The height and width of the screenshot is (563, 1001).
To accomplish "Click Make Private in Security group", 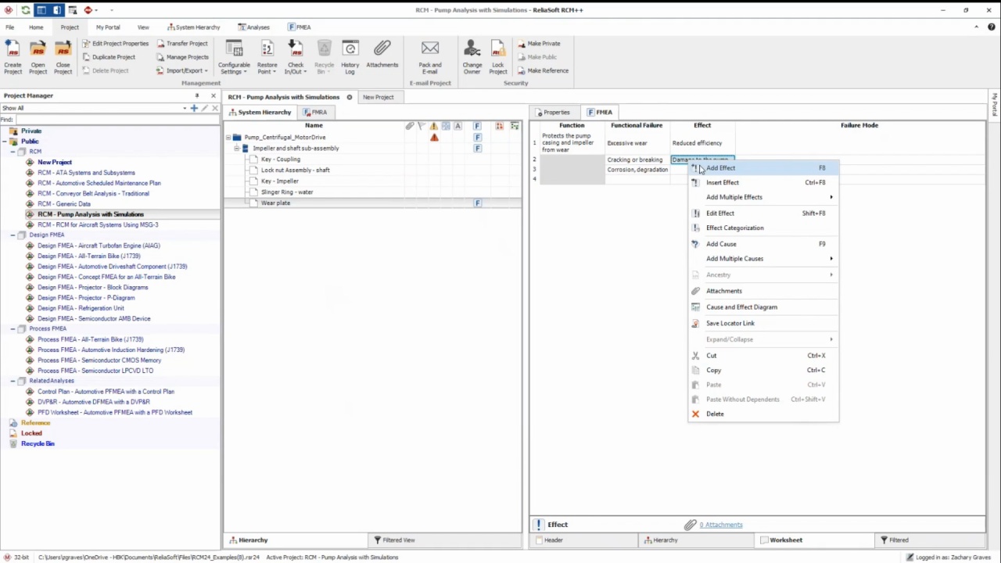I will click(x=538, y=44).
